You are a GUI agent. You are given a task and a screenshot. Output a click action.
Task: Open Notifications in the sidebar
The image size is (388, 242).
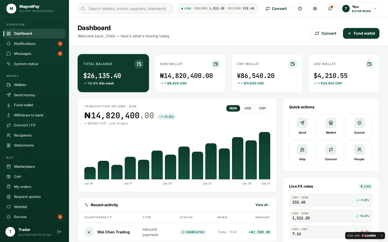[34, 44]
